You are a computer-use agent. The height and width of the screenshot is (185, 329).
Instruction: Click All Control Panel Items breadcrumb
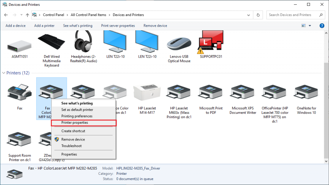[88, 15]
